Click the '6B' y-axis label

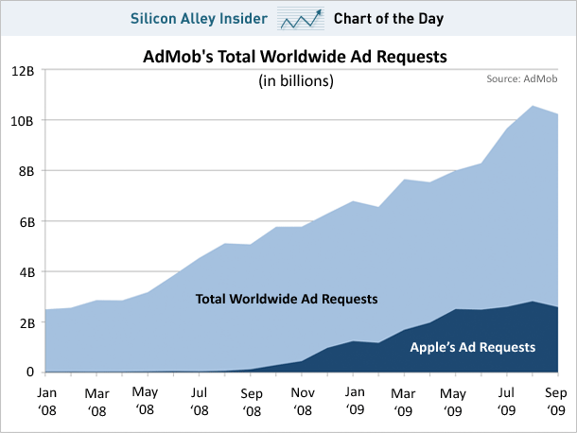pos(27,222)
